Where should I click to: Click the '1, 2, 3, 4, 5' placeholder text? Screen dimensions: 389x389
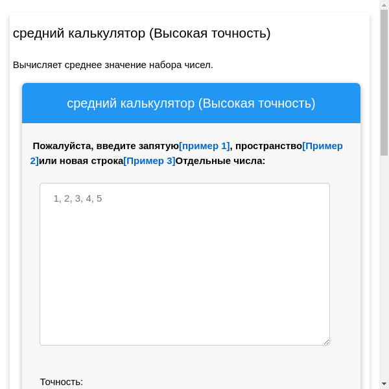[78, 198]
